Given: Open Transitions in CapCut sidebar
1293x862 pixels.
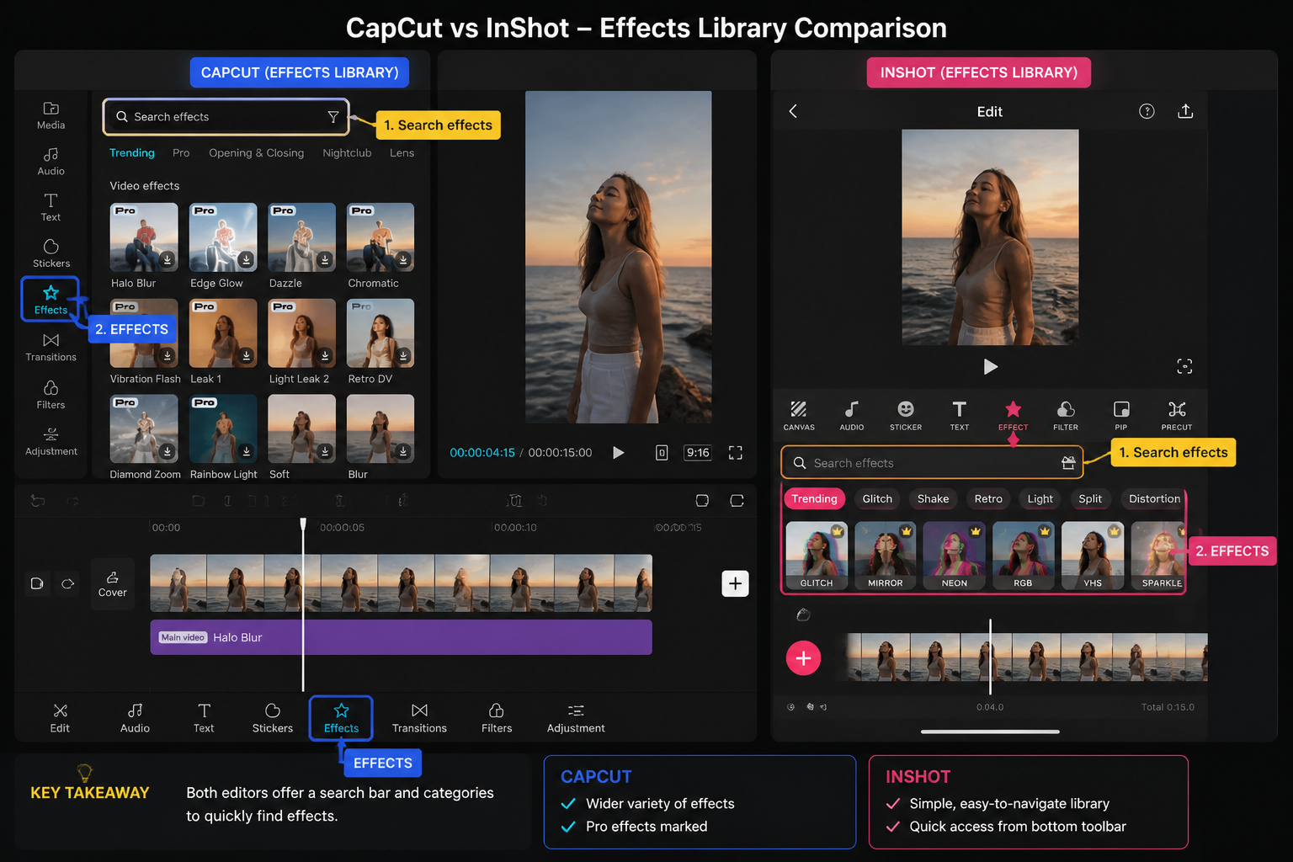Looking at the screenshot, I should [x=51, y=347].
